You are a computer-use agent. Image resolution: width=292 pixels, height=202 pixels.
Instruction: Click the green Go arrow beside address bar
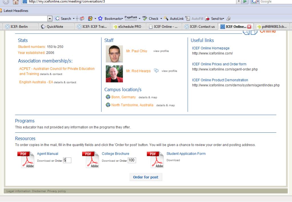coord(245,2)
